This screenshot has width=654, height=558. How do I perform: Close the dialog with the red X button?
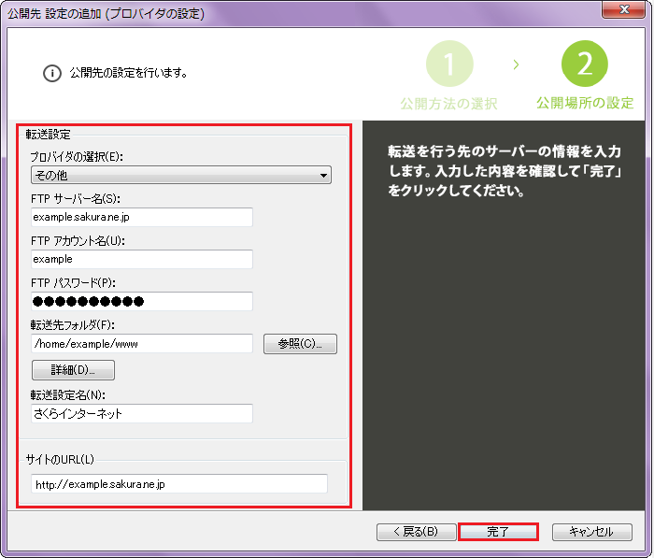click(621, 13)
